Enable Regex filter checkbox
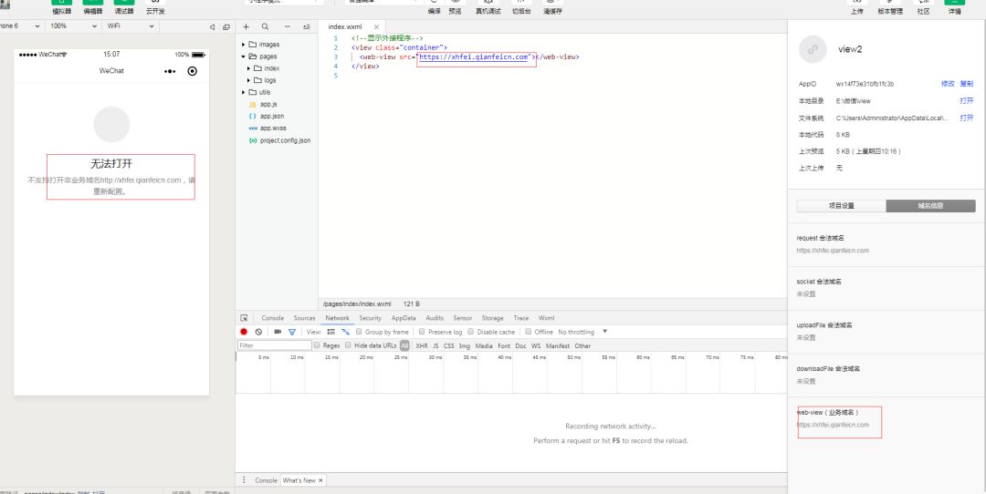 point(317,345)
